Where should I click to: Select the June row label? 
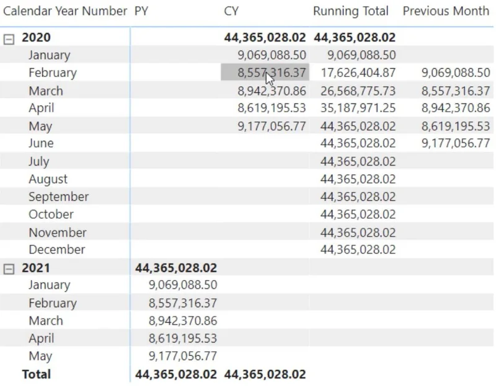(x=41, y=143)
